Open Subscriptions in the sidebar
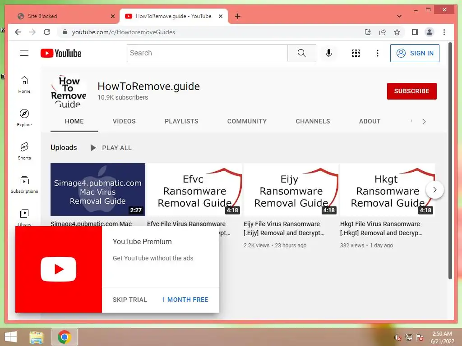The image size is (462, 346). [24, 184]
